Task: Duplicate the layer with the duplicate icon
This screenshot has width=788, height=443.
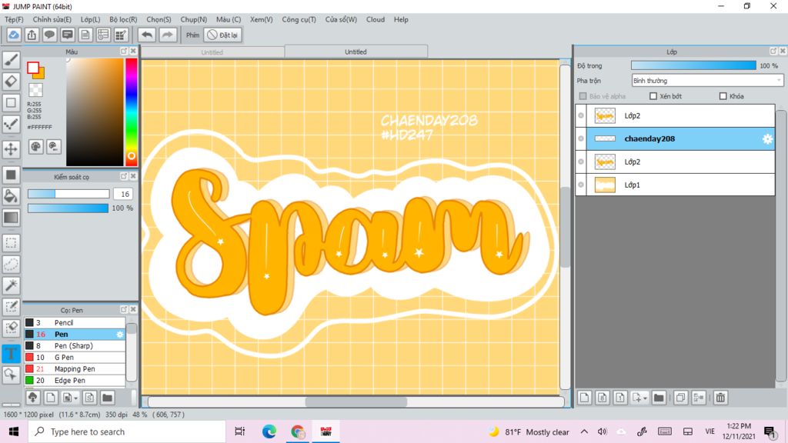Action: [x=680, y=398]
